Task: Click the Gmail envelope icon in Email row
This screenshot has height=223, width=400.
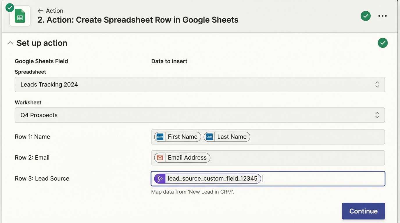Action: point(160,158)
